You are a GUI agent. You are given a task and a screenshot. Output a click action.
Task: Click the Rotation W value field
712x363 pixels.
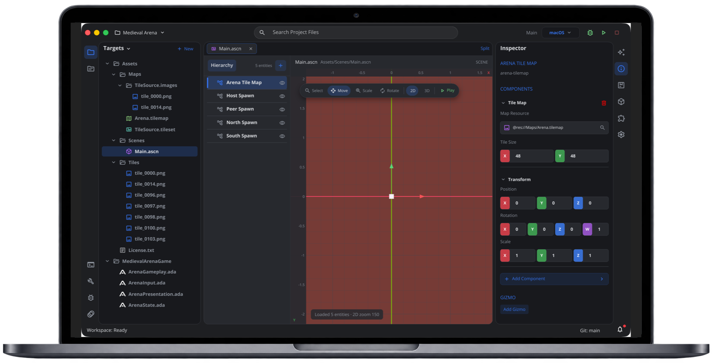601,229
